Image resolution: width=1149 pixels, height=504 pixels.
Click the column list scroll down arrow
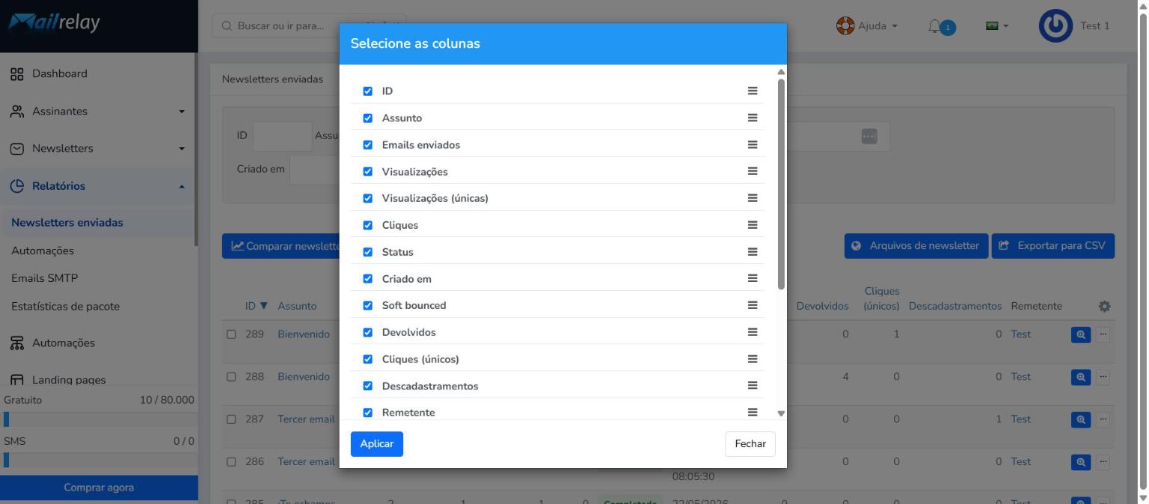point(781,414)
